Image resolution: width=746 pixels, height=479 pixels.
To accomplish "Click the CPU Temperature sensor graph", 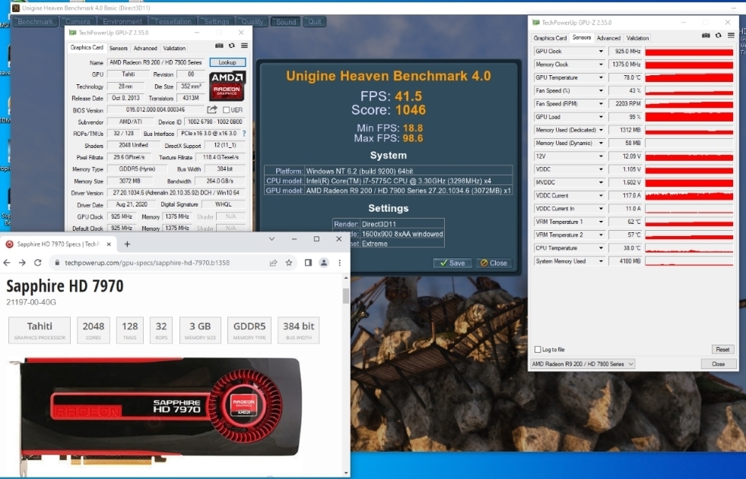I will pos(689,247).
